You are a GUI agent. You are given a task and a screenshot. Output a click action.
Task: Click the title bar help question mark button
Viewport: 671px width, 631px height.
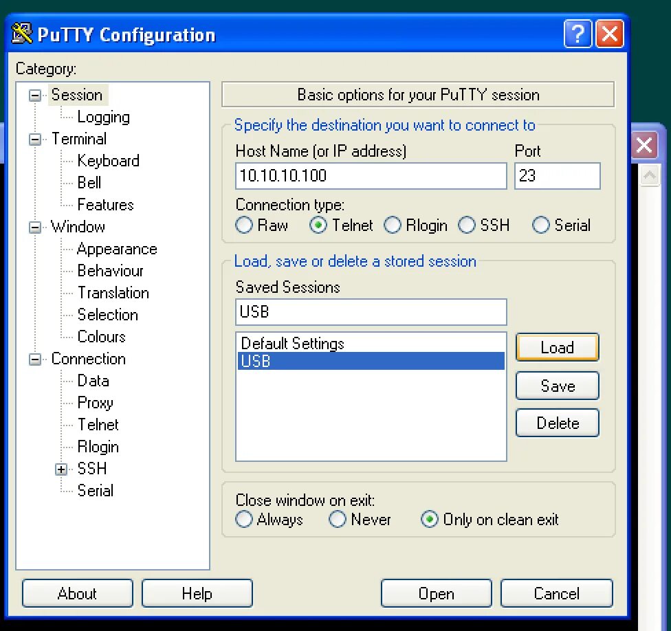[x=577, y=34]
